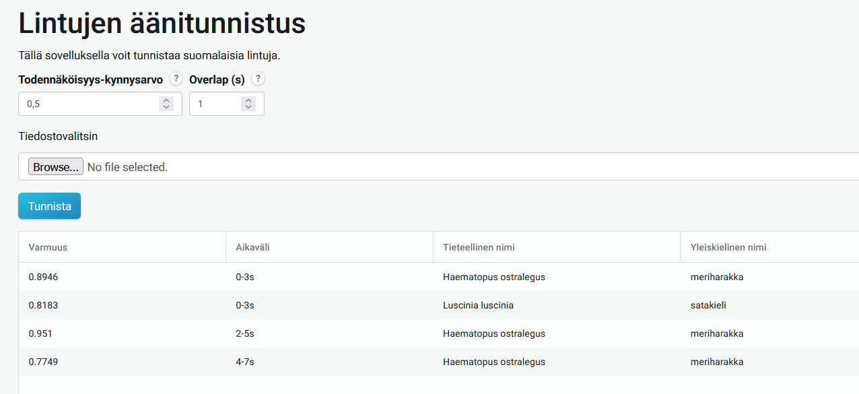Click the "No file selected." text

point(127,167)
